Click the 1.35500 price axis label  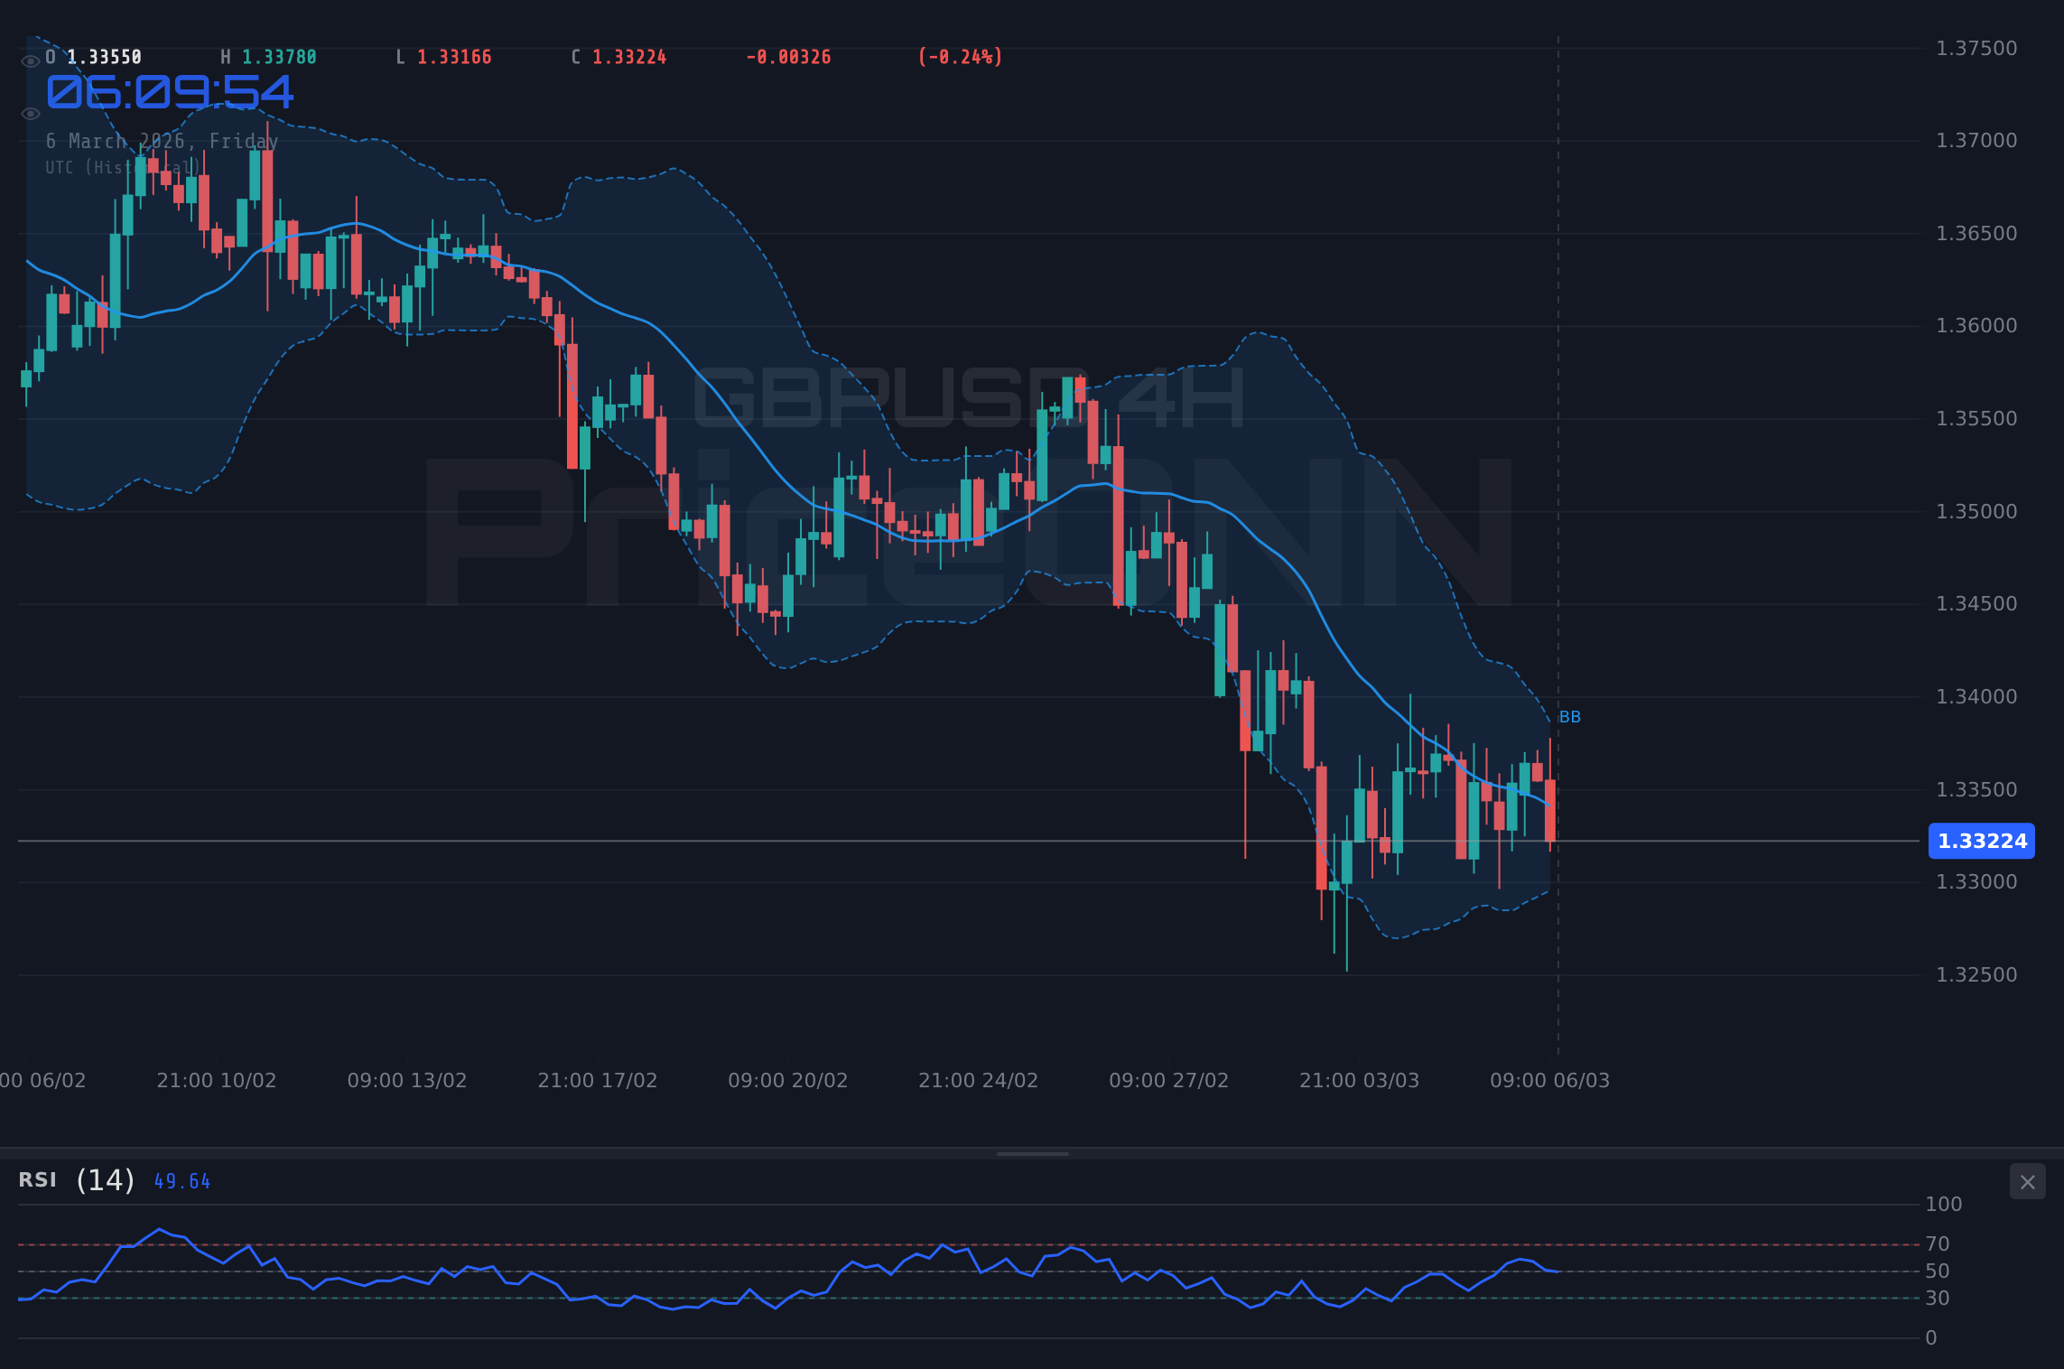[1976, 419]
